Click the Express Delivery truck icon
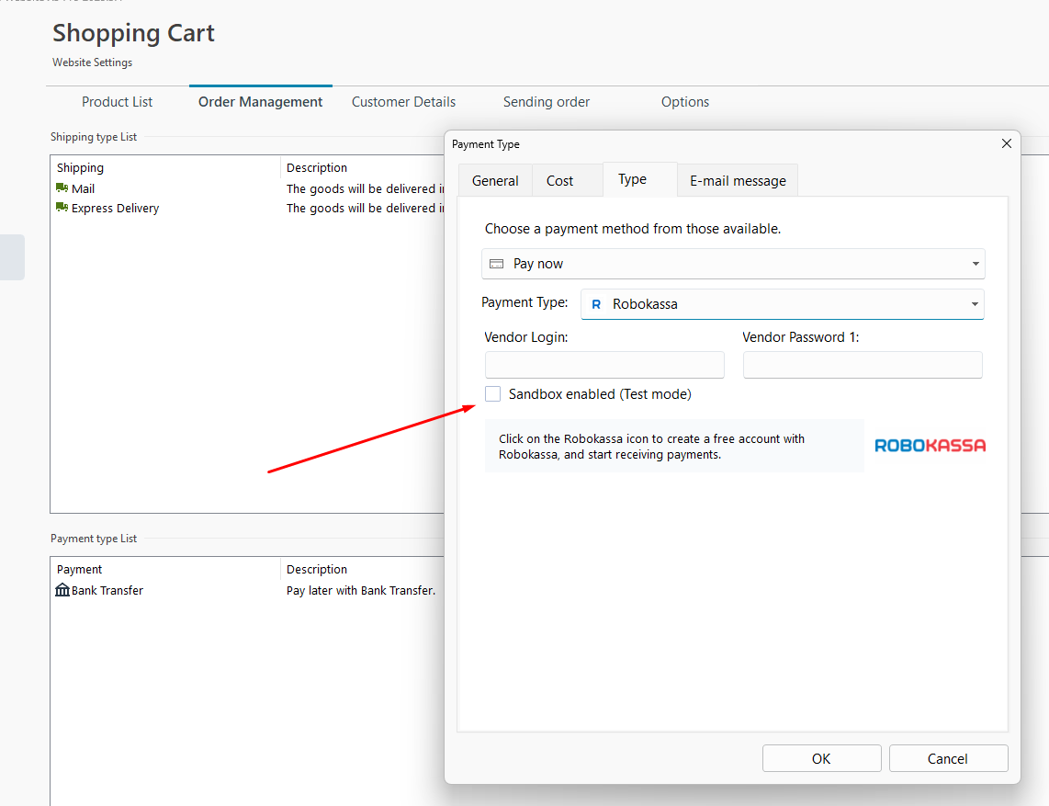 (62, 208)
